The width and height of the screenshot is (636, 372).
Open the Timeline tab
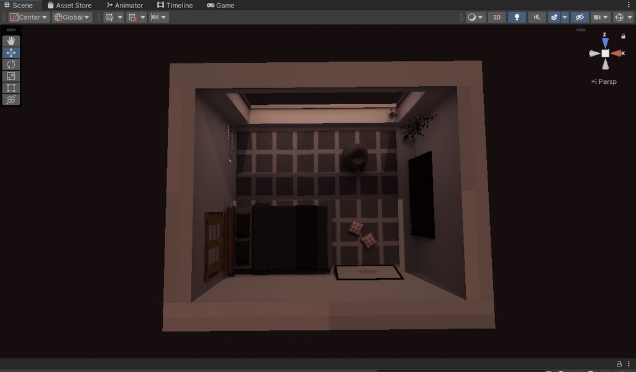pos(175,5)
